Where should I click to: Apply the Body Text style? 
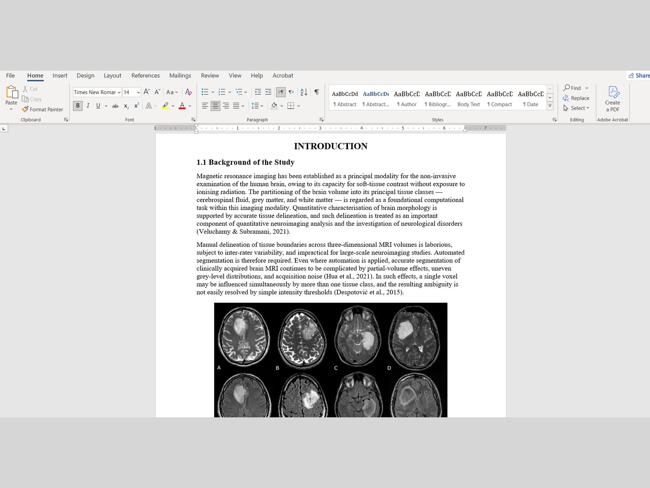pos(469,98)
